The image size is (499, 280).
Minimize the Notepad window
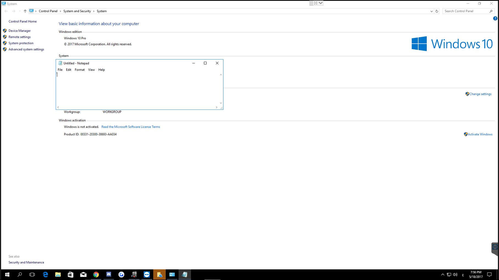point(193,63)
